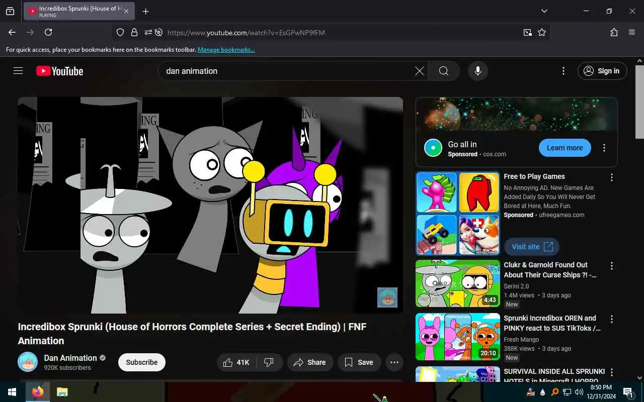
Task: Open Clukr & Garnold video thumbnail
Action: (x=458, y=283)
